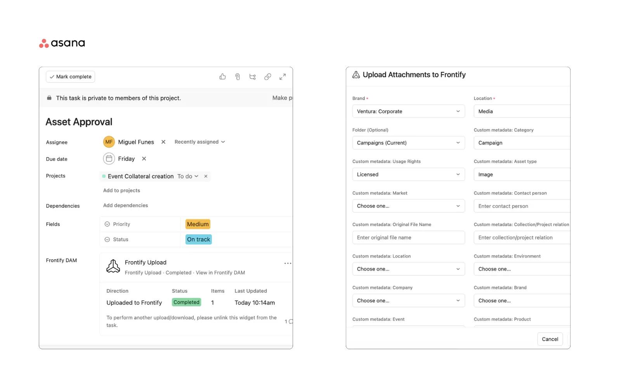
Task: Remove Event Collateral creation project
Action: (x=206, y=176)
